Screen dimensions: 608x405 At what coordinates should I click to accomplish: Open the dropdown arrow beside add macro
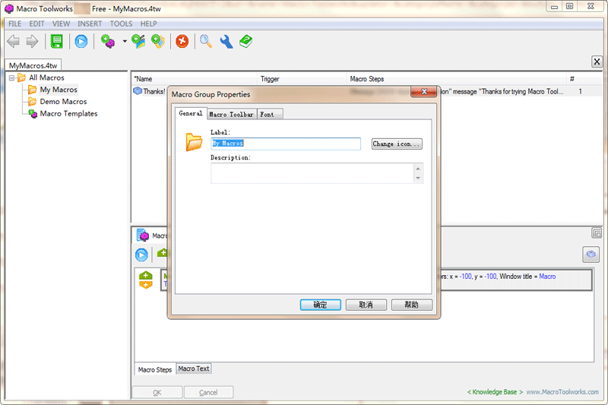click(125, 41)
